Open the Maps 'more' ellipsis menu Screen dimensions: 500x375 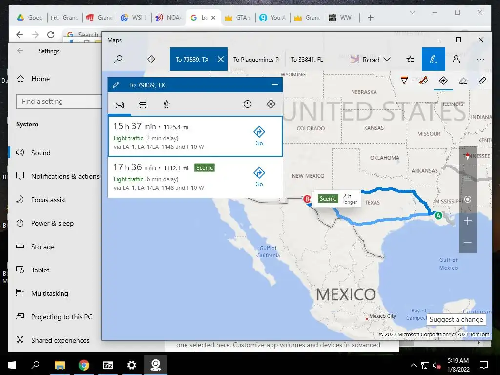tap(480, 59)
